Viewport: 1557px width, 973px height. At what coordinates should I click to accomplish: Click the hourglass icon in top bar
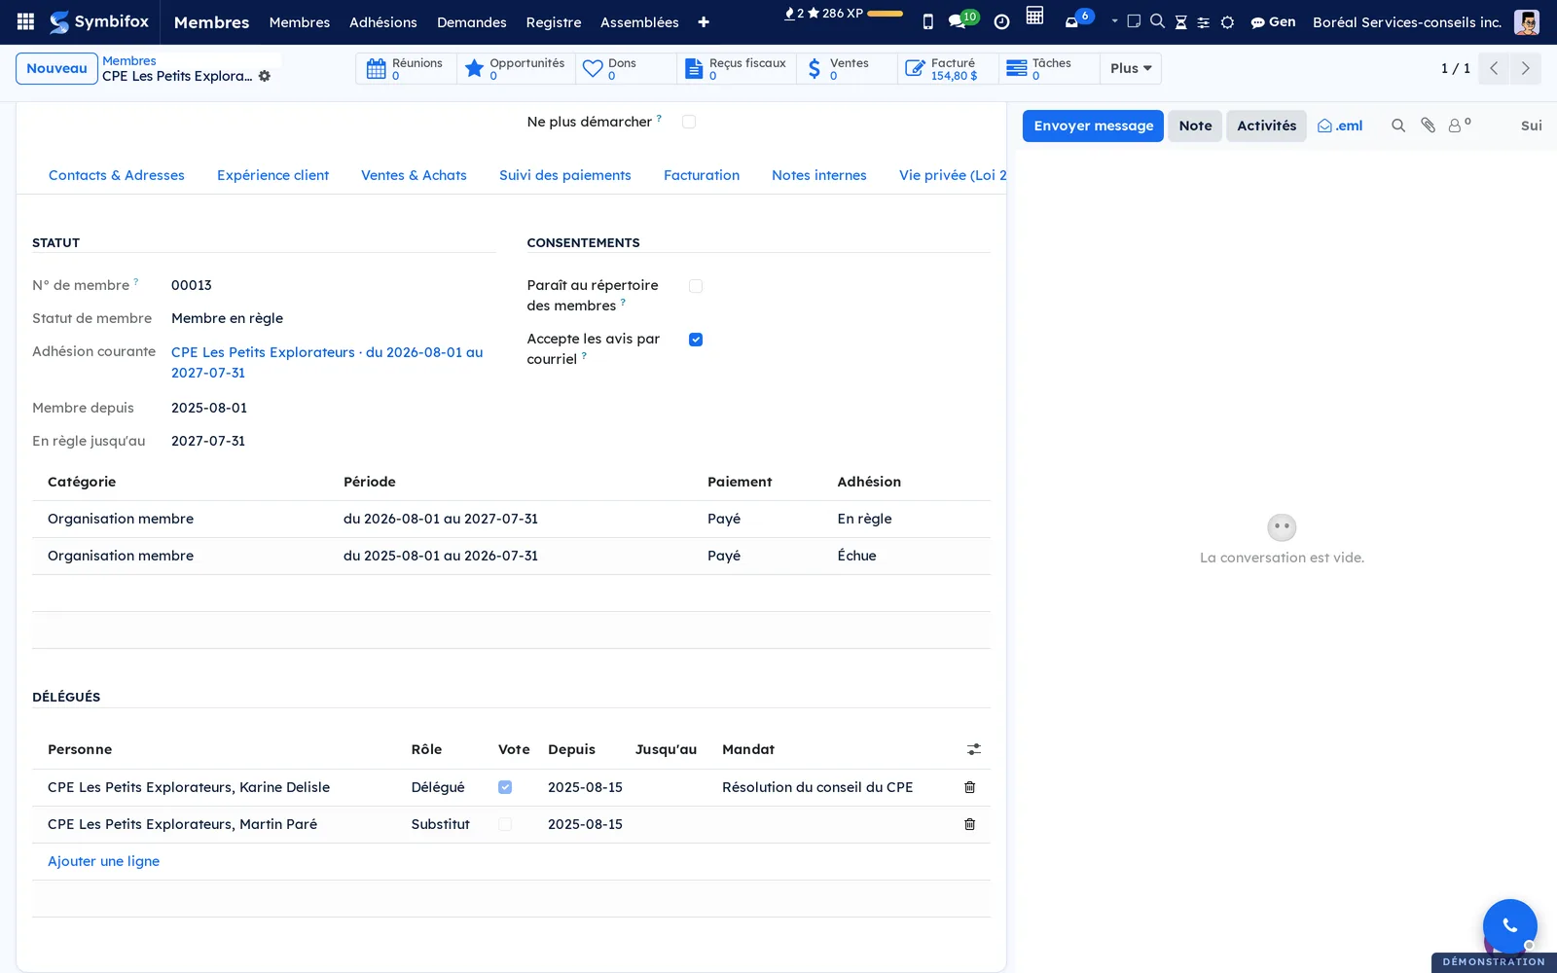click(1180, 21)
